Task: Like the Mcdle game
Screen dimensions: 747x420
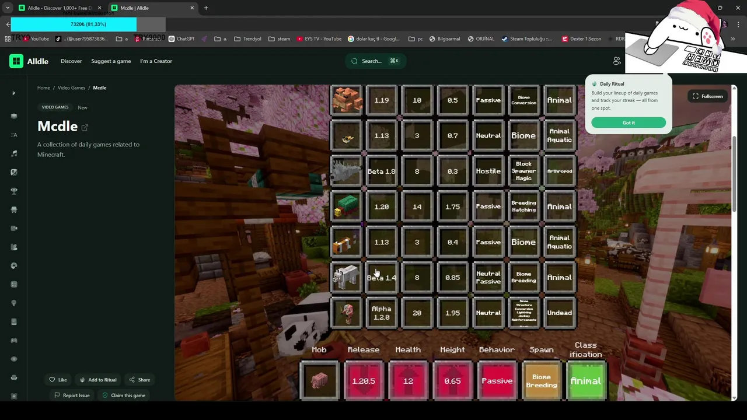Action: pos(58,380)
